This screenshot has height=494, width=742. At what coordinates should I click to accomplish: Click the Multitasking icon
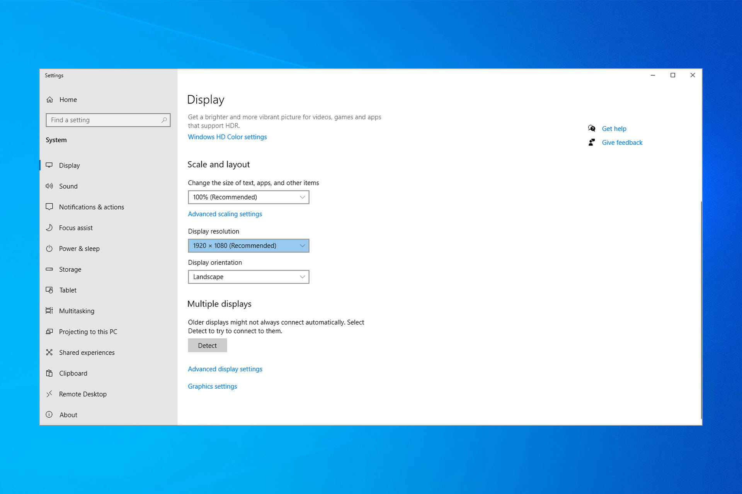[49, 311]
